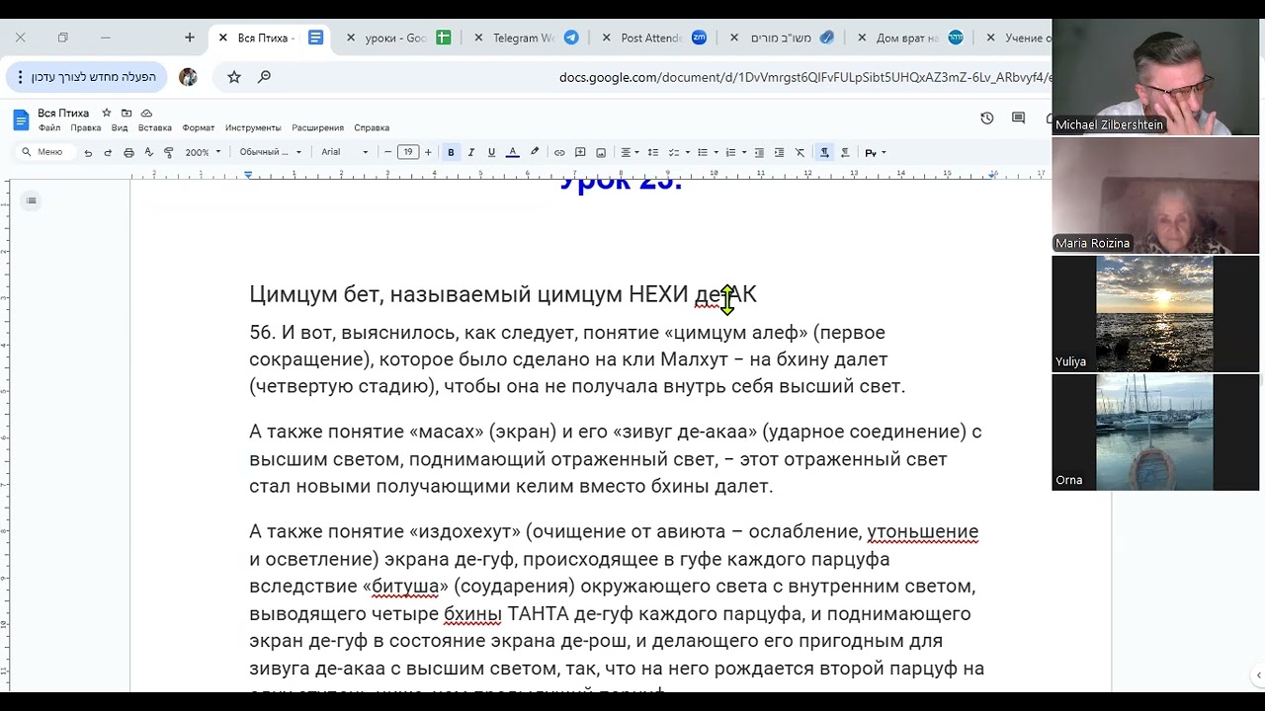This screenshot has height=711, width=1265.
Task: Expand the numbered list dropdown
Action: pos(735,152)
